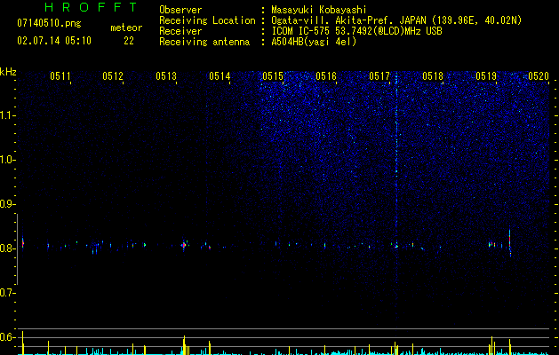Click the kHz axis unit label
This screenshot has height=355, width=559.
[8, 72]
